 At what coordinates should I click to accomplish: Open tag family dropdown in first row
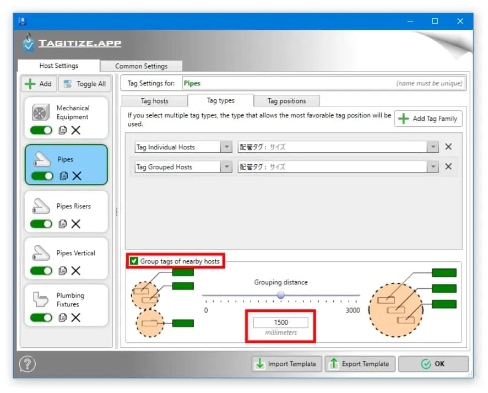click(x=433, y=147)
